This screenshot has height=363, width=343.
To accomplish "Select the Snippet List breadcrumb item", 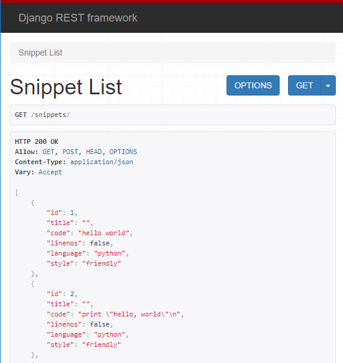I will click(40, 53).
